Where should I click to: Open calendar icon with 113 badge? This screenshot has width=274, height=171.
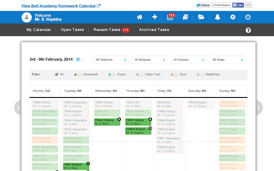170,18
